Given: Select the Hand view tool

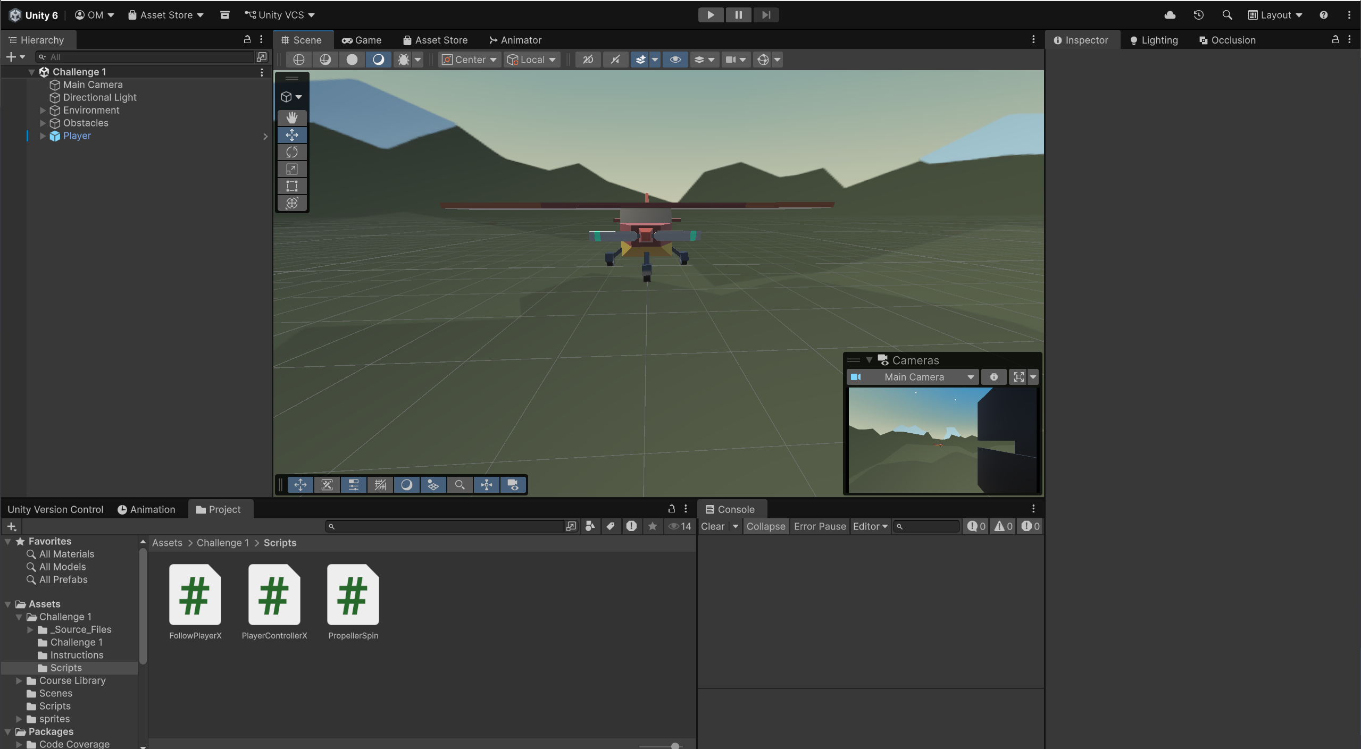Looking at the screenshot, I should 291,117.
